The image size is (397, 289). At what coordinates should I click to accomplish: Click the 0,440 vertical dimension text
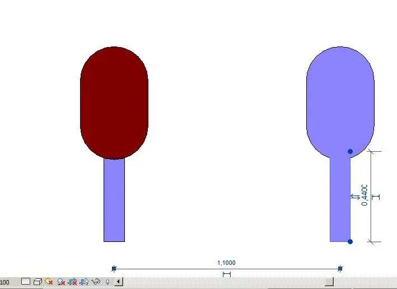pos(365,195)
